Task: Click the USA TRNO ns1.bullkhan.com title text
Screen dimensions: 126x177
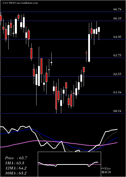Action: coord(20,3)
